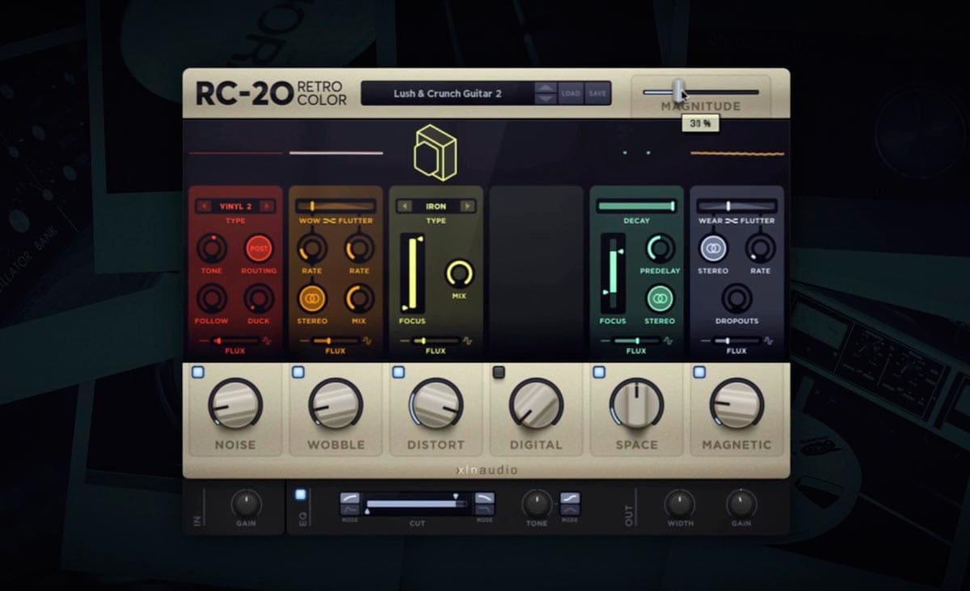Click the Noise FLUX slider
Viewport: 970px width, 591px height.
[x=235, y=341]
